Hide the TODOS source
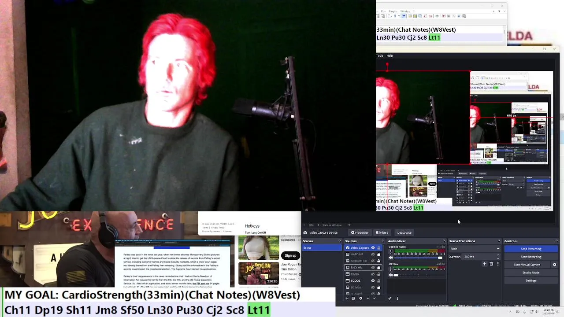The image size is (564, 317). tap(373, 280)
